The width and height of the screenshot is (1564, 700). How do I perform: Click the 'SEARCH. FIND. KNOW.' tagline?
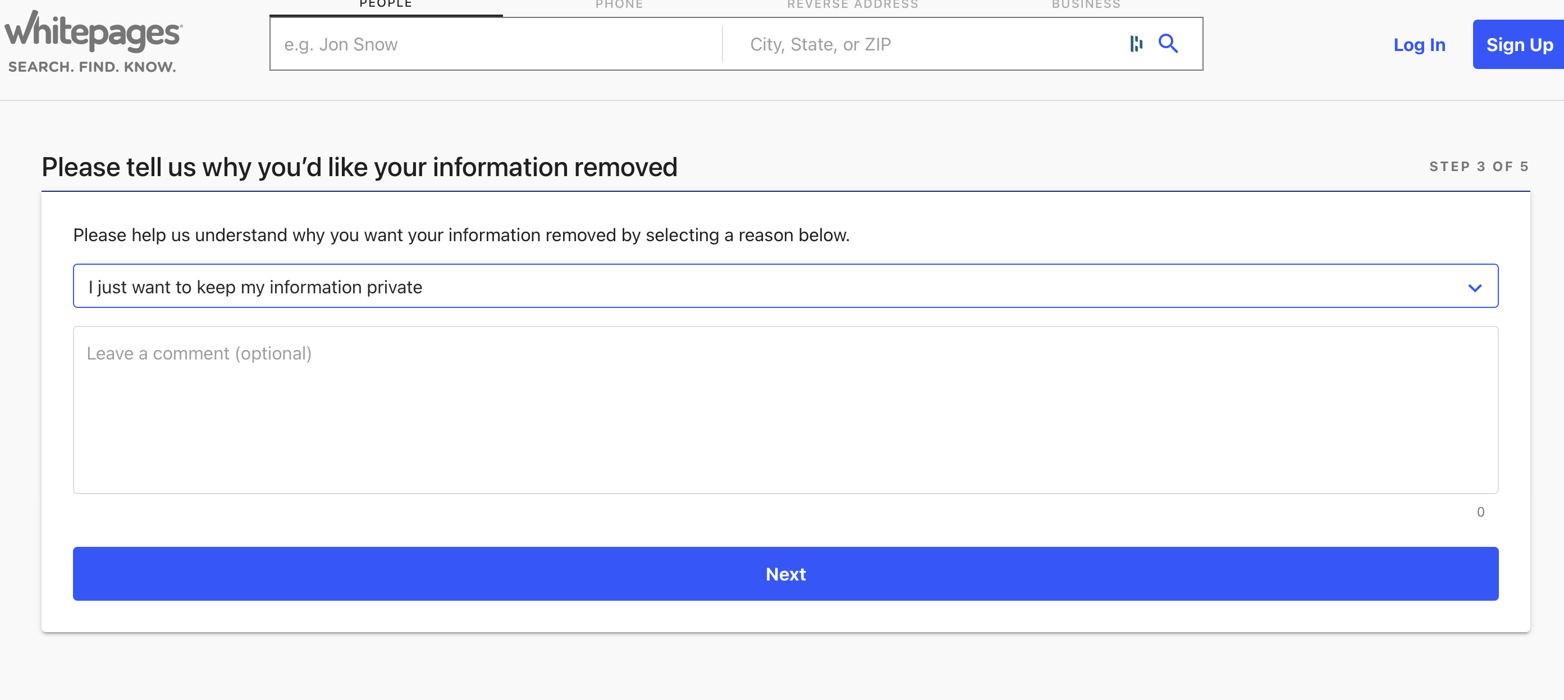92,67
